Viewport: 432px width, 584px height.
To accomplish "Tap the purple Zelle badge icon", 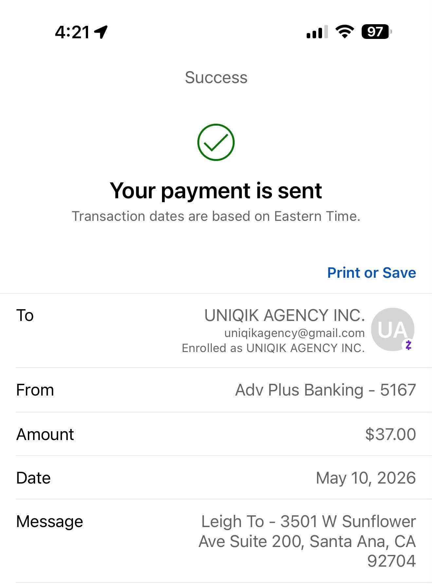I will pyautogui.click(x=408, y=345).
